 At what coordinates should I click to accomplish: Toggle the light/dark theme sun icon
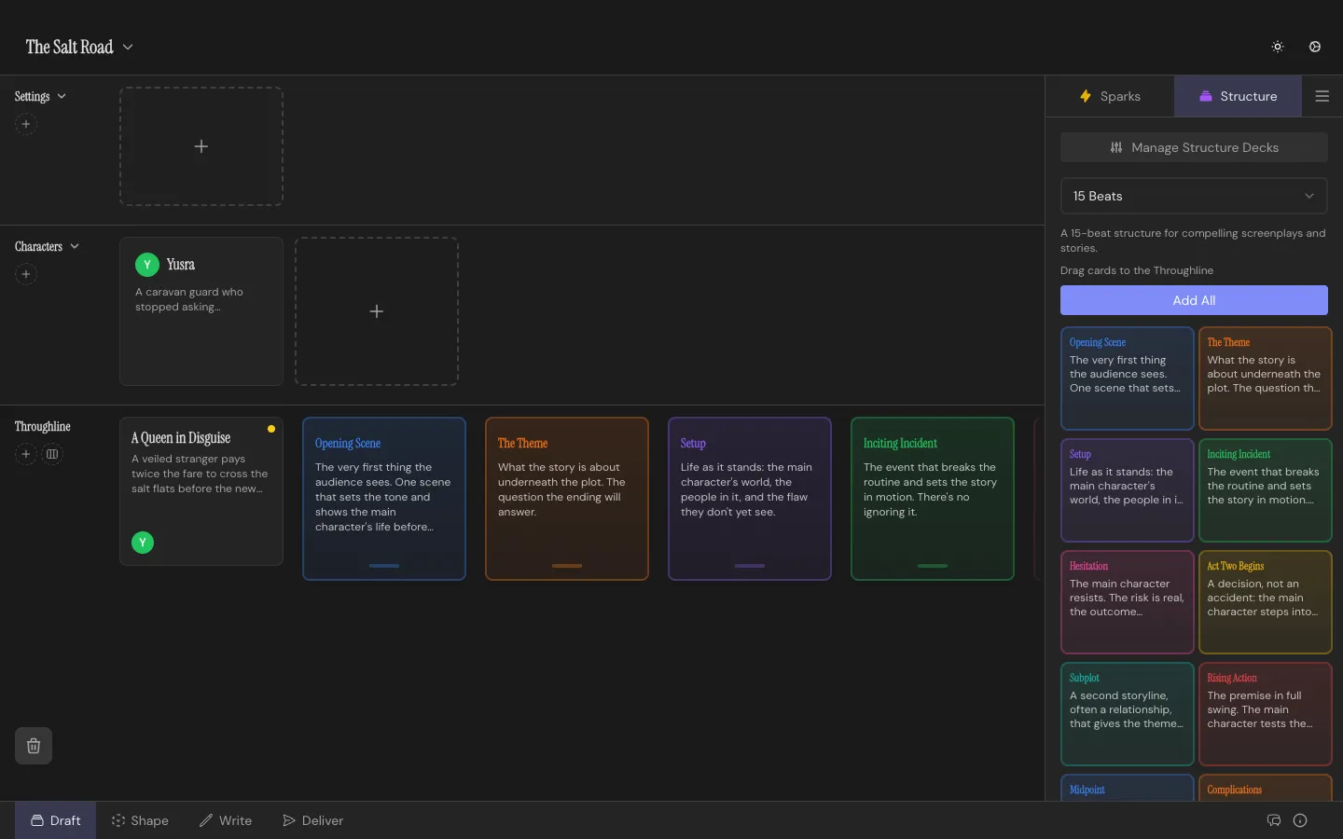click(x=1278, y=47)
